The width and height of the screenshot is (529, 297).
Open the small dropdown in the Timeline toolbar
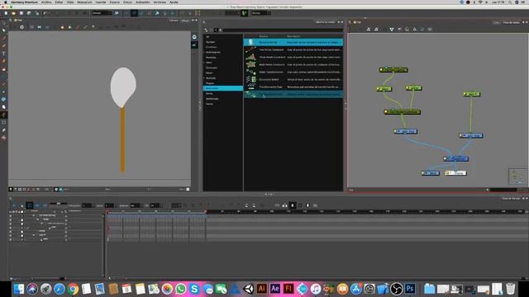[x=176, y=205]
